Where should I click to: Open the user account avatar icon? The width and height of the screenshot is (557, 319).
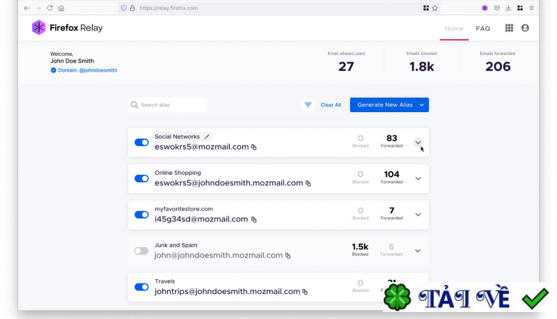pyautogui.click(x=525, y=28)
